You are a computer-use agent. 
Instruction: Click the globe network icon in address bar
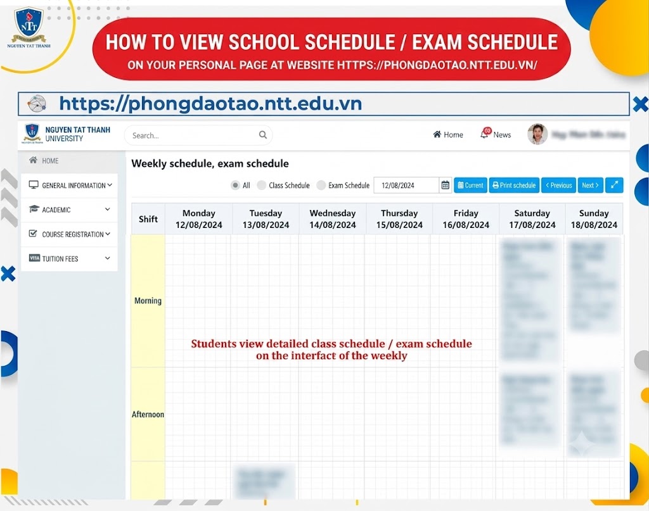36,103
